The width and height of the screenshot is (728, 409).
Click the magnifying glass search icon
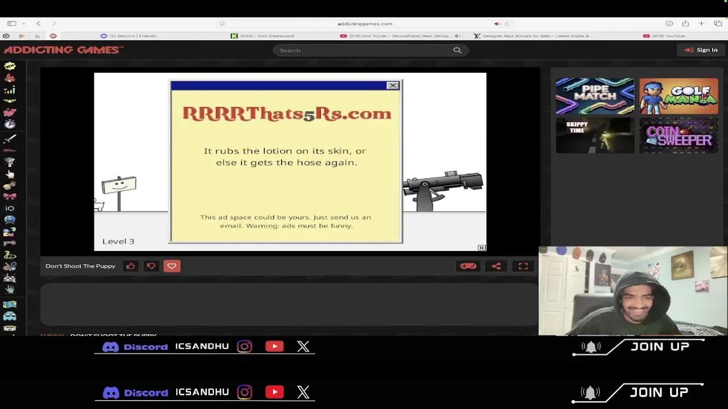pyautogui.click(x=457, y=50)
